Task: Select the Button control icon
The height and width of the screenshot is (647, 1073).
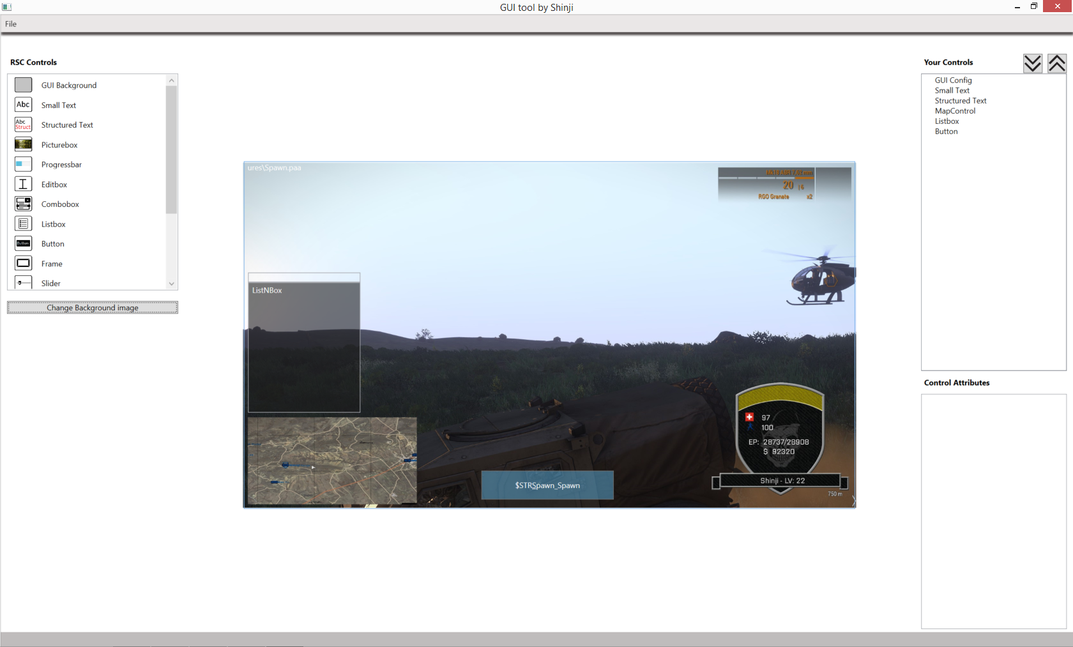Action: [x=23, y=243]
